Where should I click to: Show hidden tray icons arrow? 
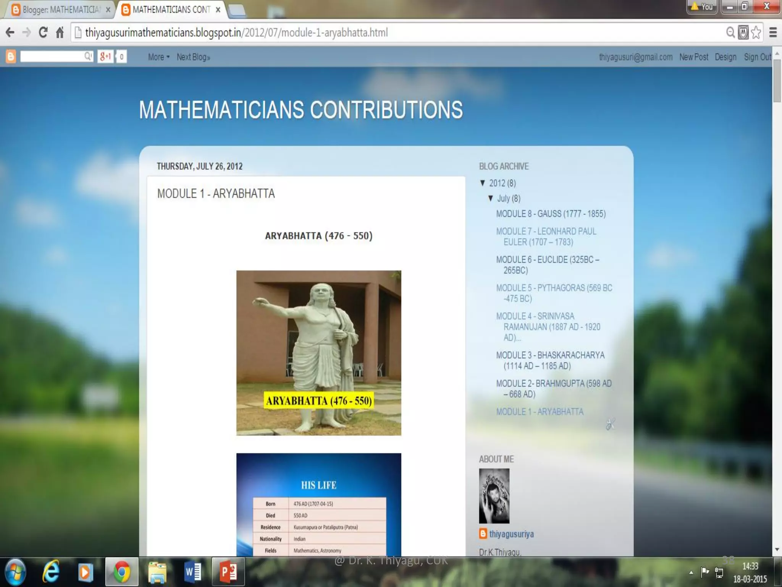click(691, 572)
